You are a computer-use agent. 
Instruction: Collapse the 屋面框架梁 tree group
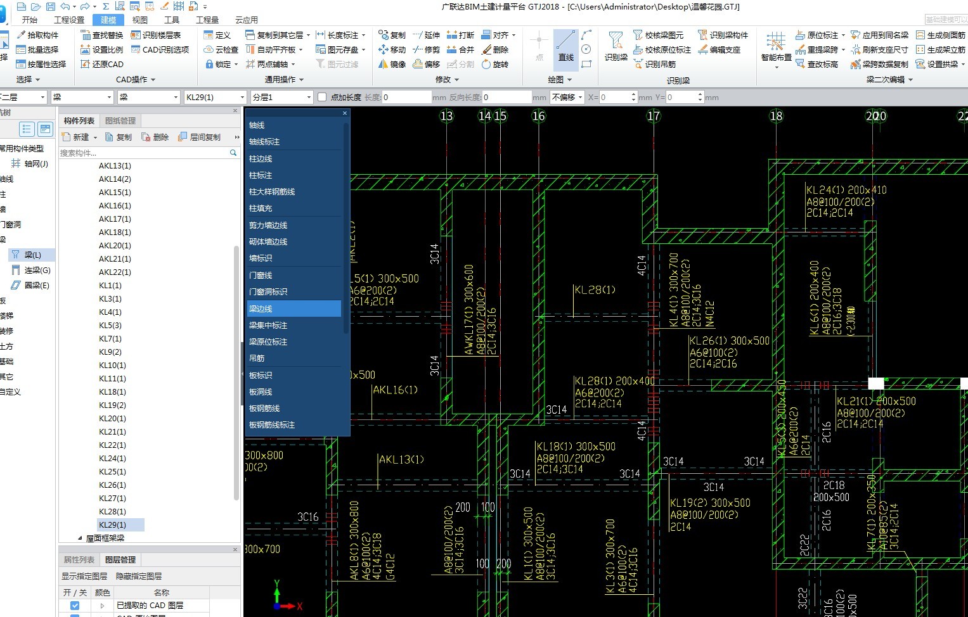coord(81,538)
